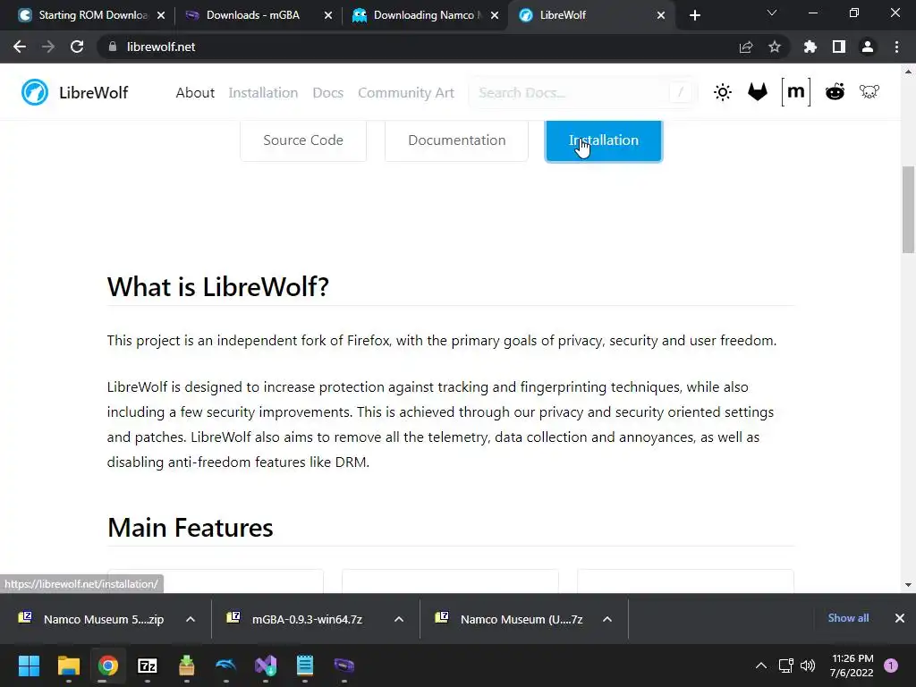Open File Explorer from taskbar
The width and height of the screenshot is (916, 687).
pos(68,666)
